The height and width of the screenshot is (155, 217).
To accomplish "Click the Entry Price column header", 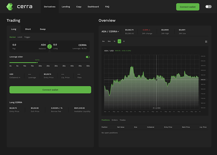I will click(x=168, y=127).
